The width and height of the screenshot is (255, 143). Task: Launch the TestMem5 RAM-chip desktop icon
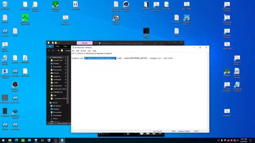[227, 73]
